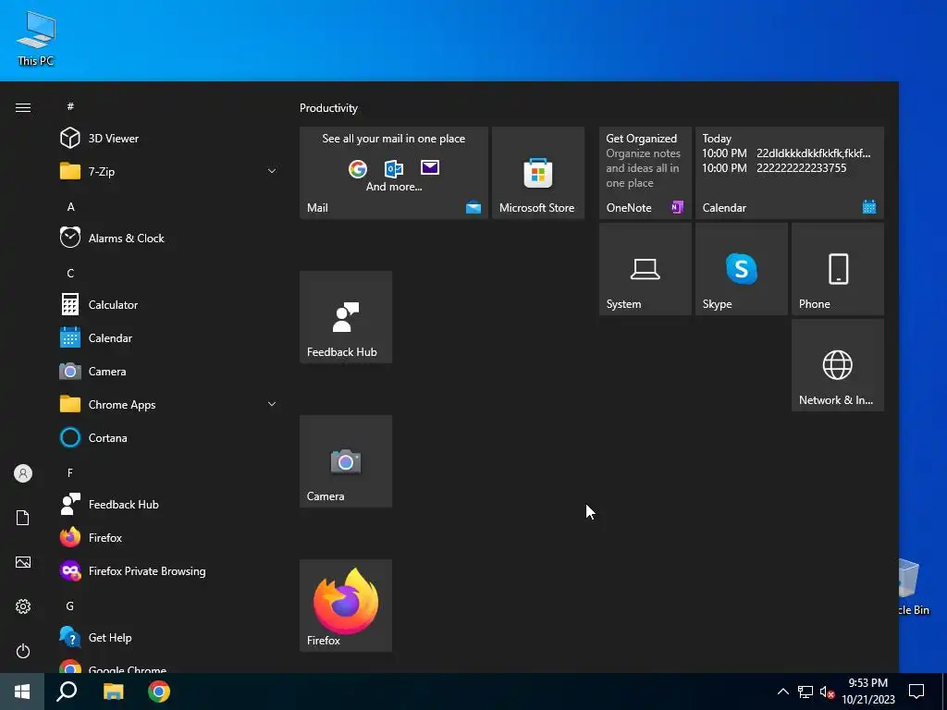
Task: Expand the 7-Zip folder chevron
Action: coord(272,171)
